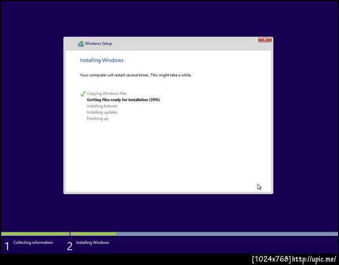Click the Installing Windows progress bar
This screenshot has width=339, height=265.
[204, 234]
